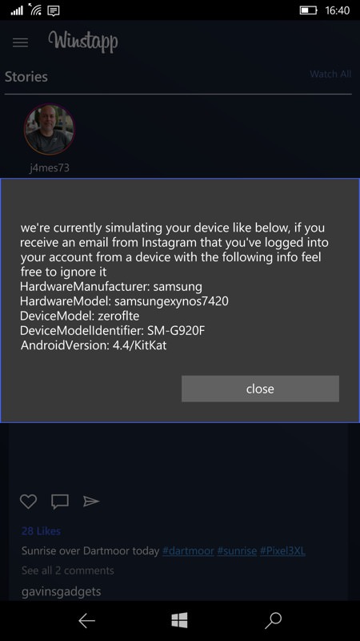This screenshot has height=641, width=360.
Task: Tap the battery indicator icon
Action: (x=309, y=10)
